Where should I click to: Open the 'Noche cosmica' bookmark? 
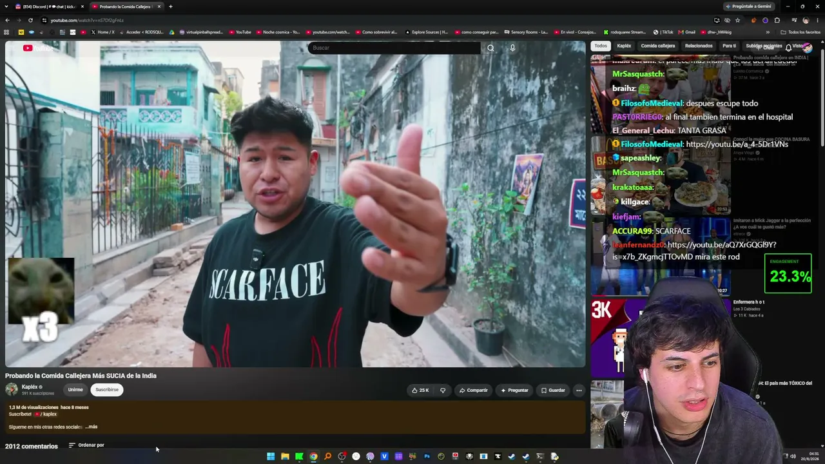coord(278,32)
